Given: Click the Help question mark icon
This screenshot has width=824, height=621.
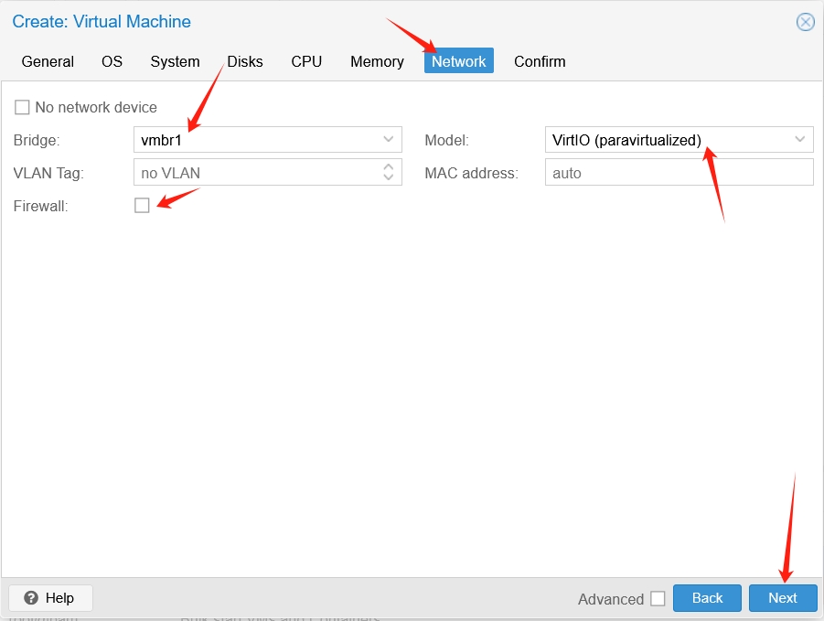Looking at the screenshot, I should pos(31,598).
